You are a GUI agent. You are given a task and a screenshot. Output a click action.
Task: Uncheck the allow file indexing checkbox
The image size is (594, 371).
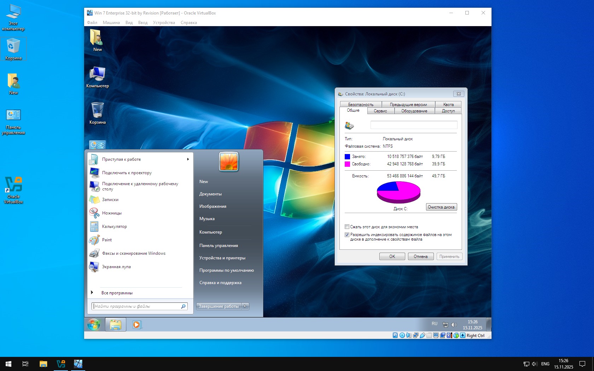(347, 235)
